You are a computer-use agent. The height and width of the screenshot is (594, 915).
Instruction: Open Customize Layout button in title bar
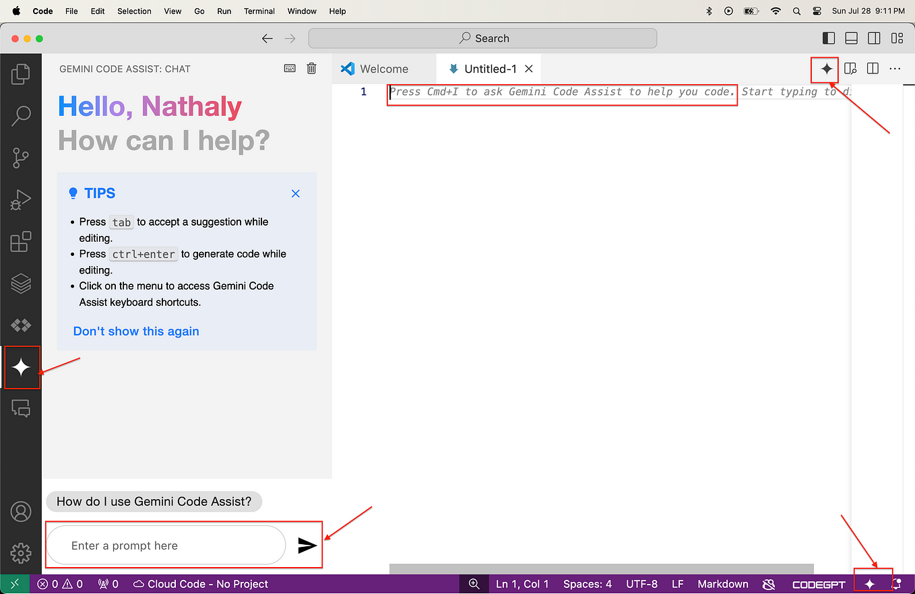click(x=897, y=38)
